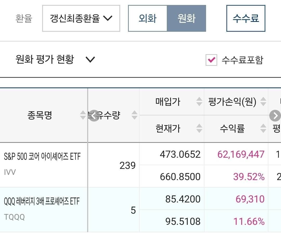281x242 pixels.
Task: Click right chevron to reveal more columns
Action: click(275, 116)
